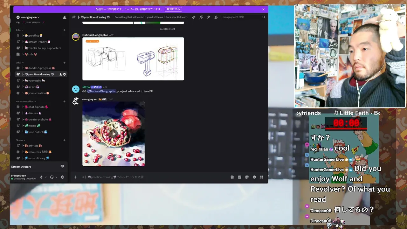Open the rule channel
Image resolution: width=407 pixels, height=229 pixels.
pos(41,54)
